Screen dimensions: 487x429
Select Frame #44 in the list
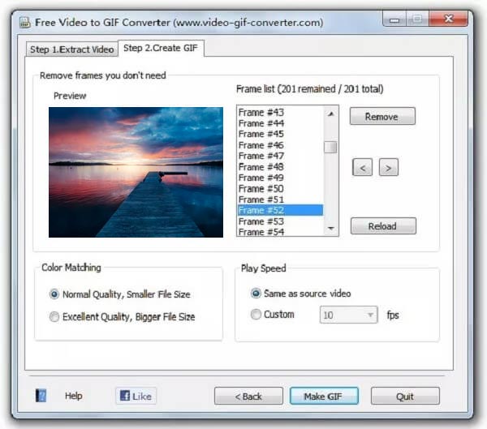pyautogui.click(x=280, y=123)
